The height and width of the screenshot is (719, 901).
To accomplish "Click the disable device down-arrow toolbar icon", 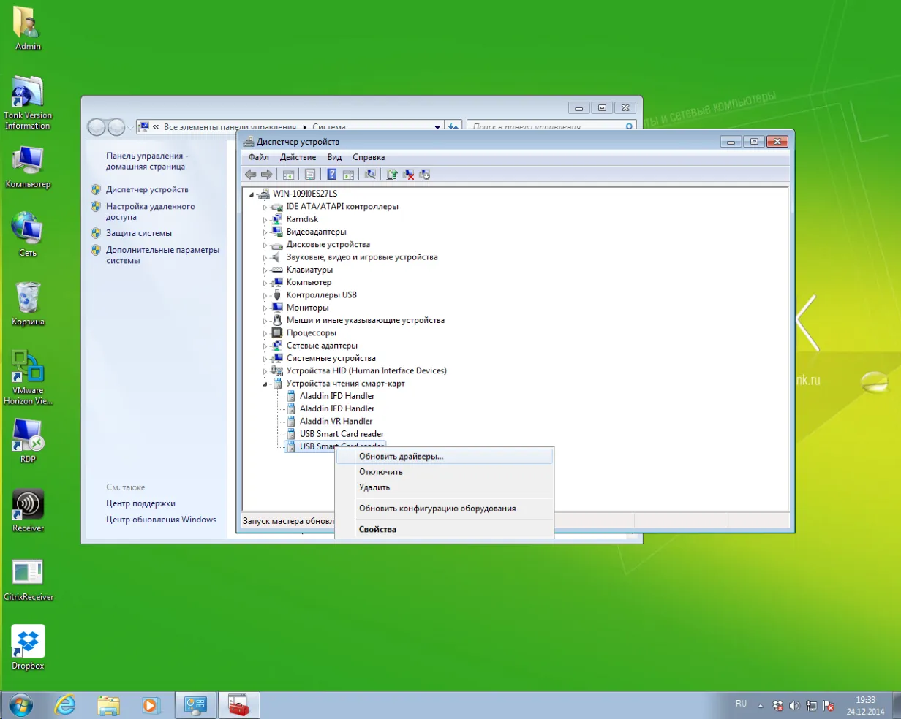I will (x=425, y=175).
